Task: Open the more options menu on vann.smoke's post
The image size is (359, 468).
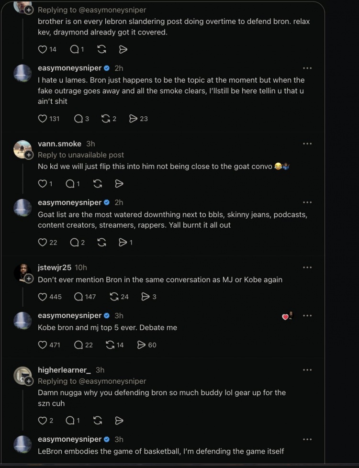Action: pos(307,144)
